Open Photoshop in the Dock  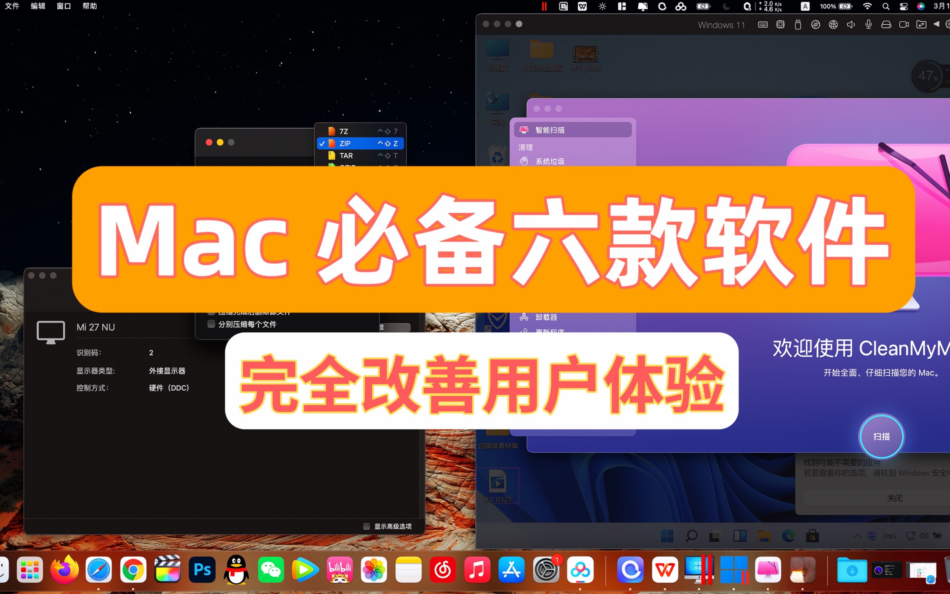[202, 569]
